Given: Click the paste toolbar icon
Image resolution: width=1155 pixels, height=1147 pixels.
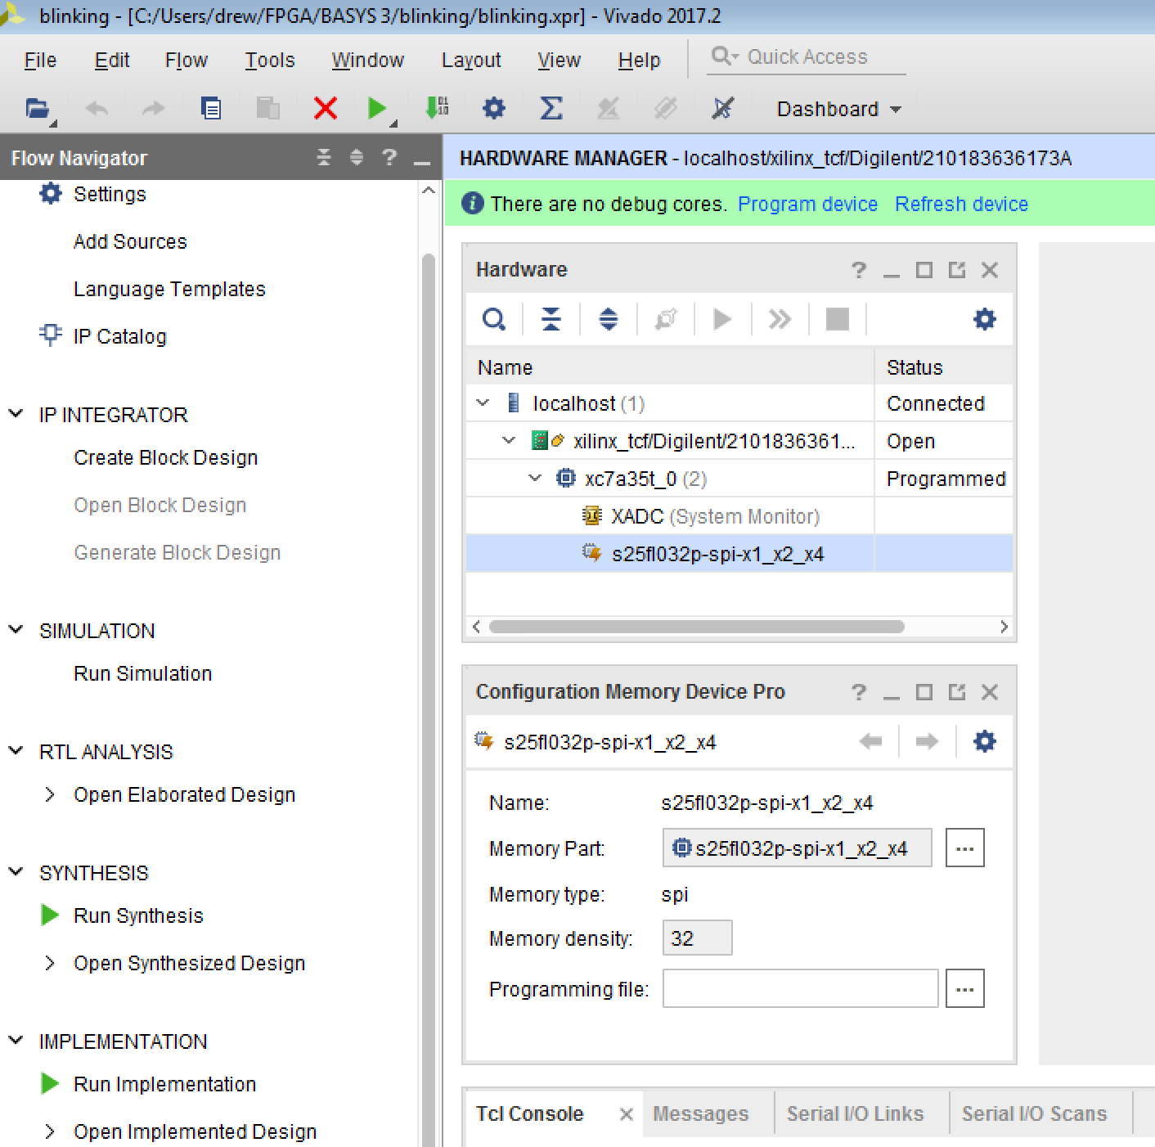Looking at the screenshot, I should click(x=267, y=108).
